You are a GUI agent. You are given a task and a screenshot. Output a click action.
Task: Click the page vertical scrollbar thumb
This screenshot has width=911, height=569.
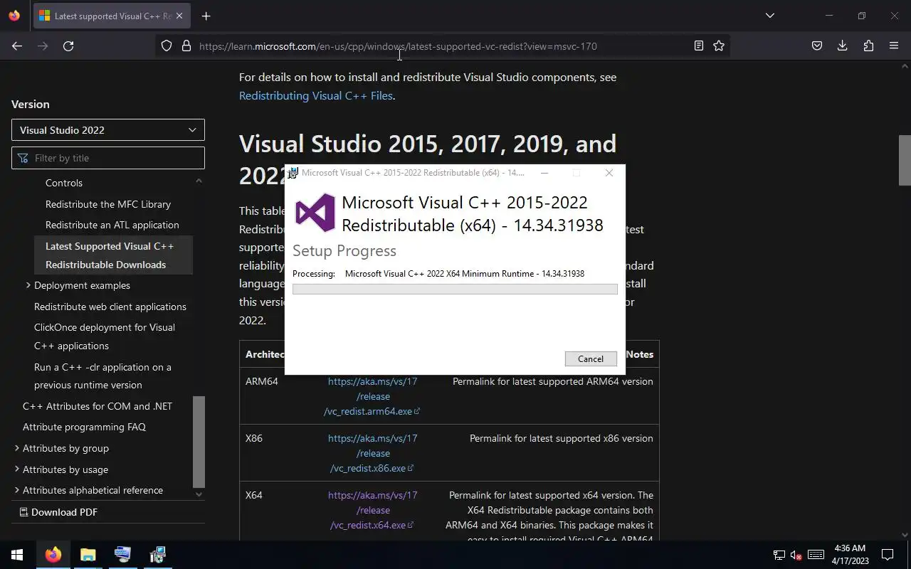(x=905, y=160)
